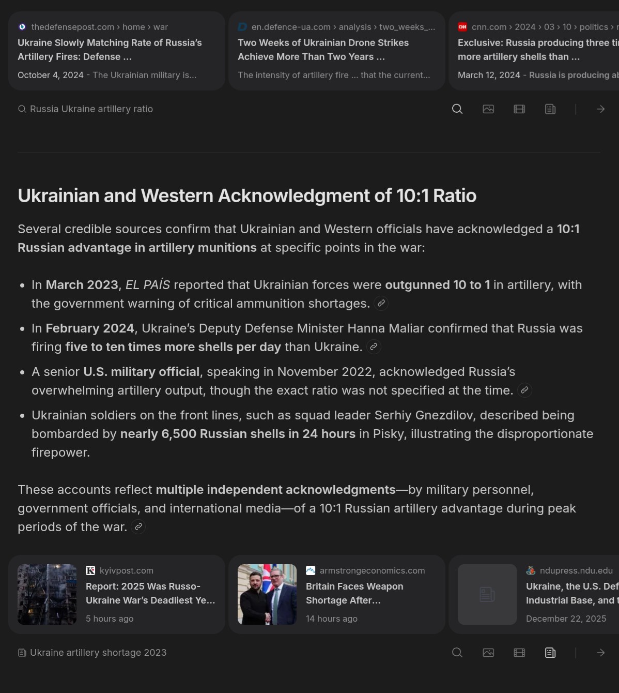Click magnifier icon beside 'Russia Ukraine artillery ratio'
The width and height of the screenshot is (619, 693).
point(22,109)
